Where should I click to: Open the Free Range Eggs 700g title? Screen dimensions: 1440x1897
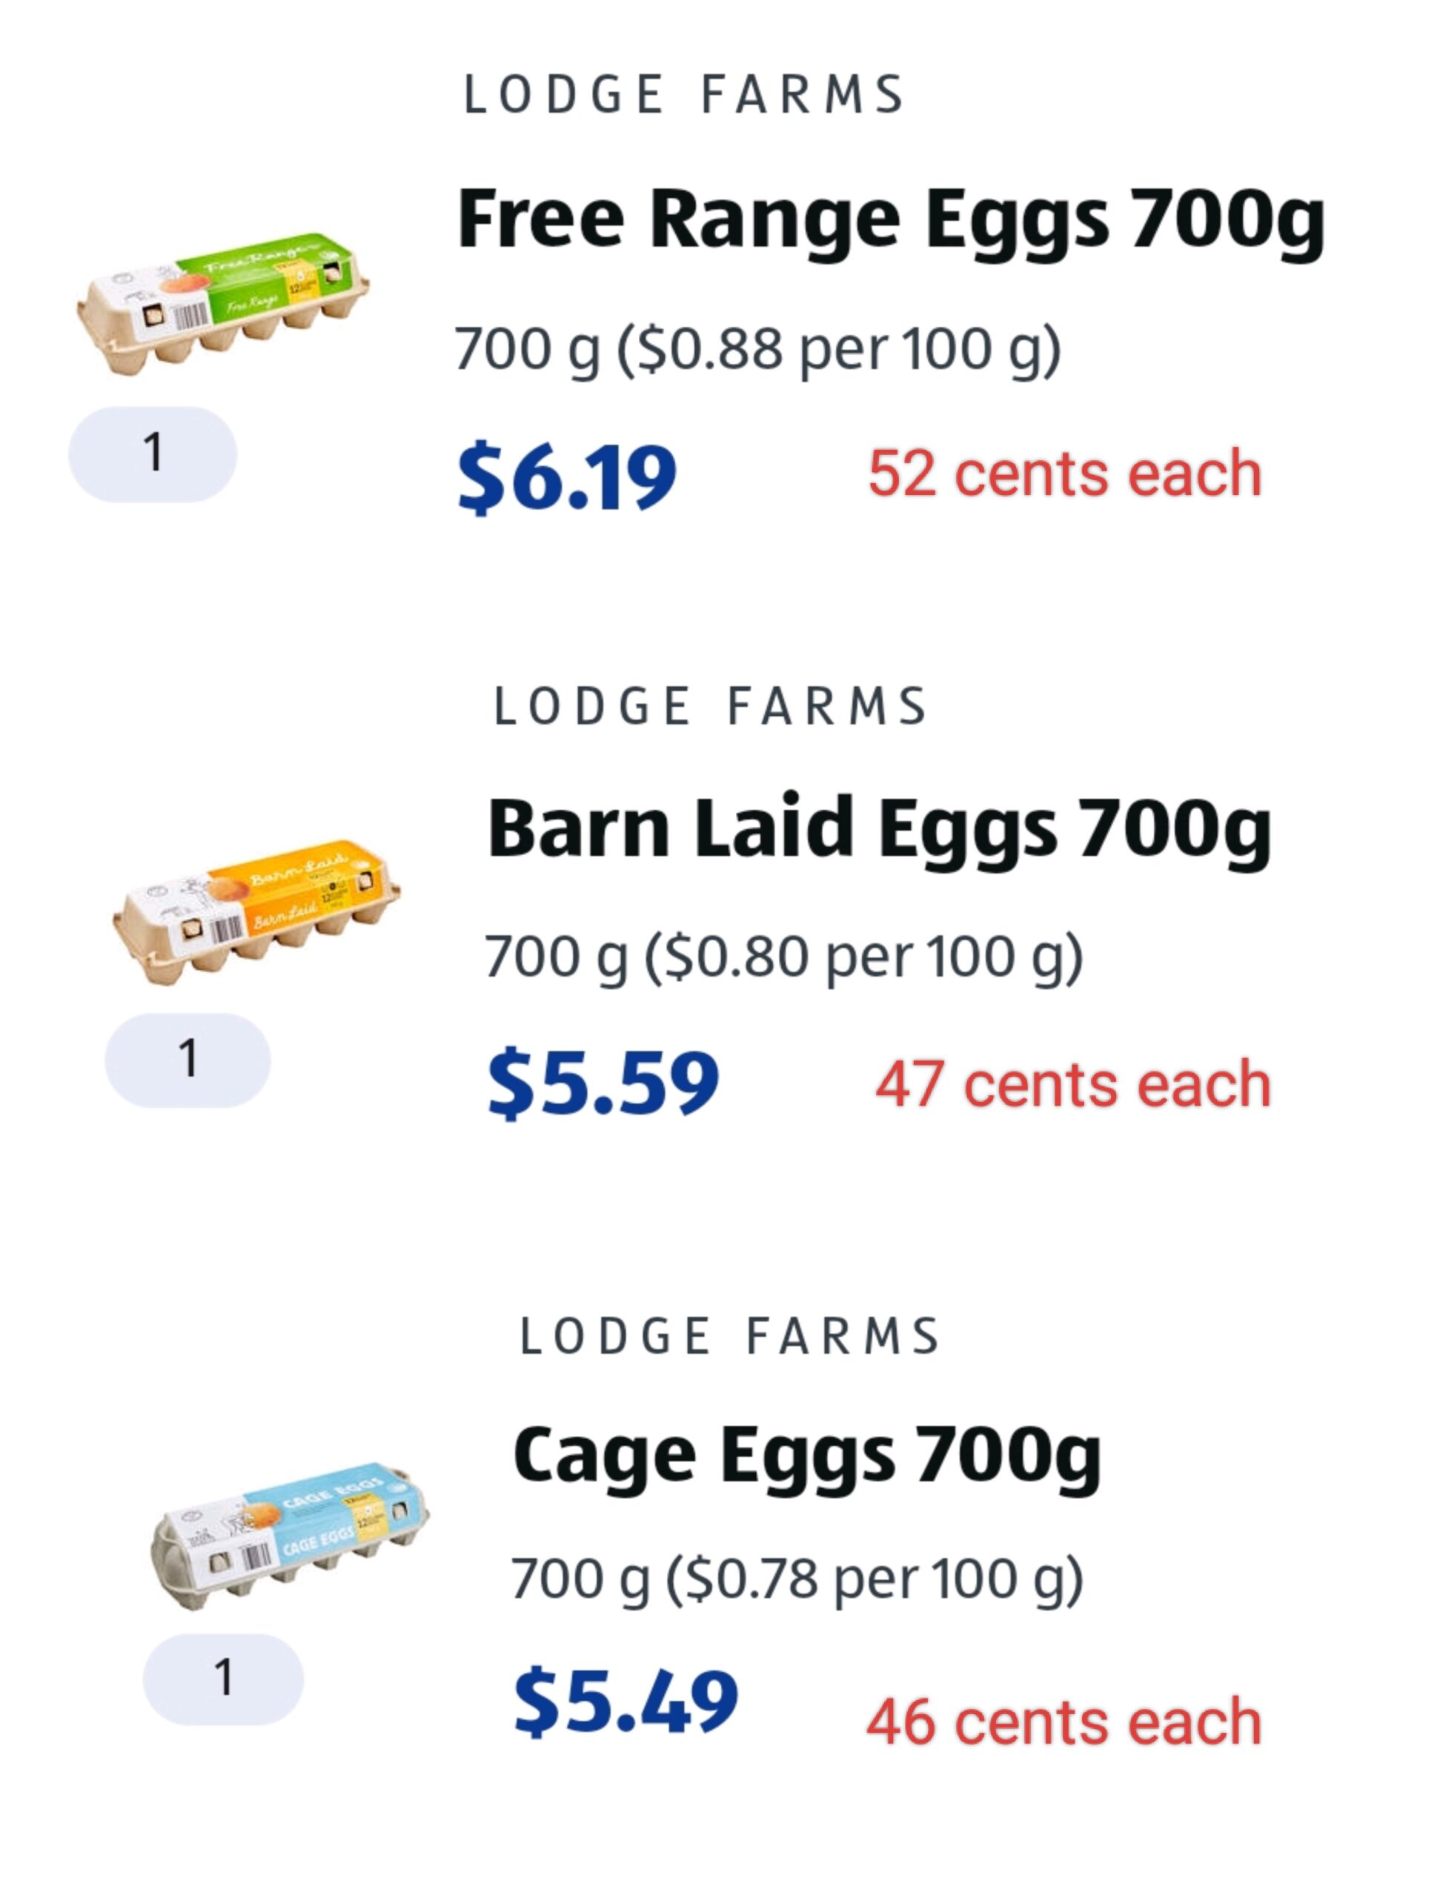(x=890, y=219)
